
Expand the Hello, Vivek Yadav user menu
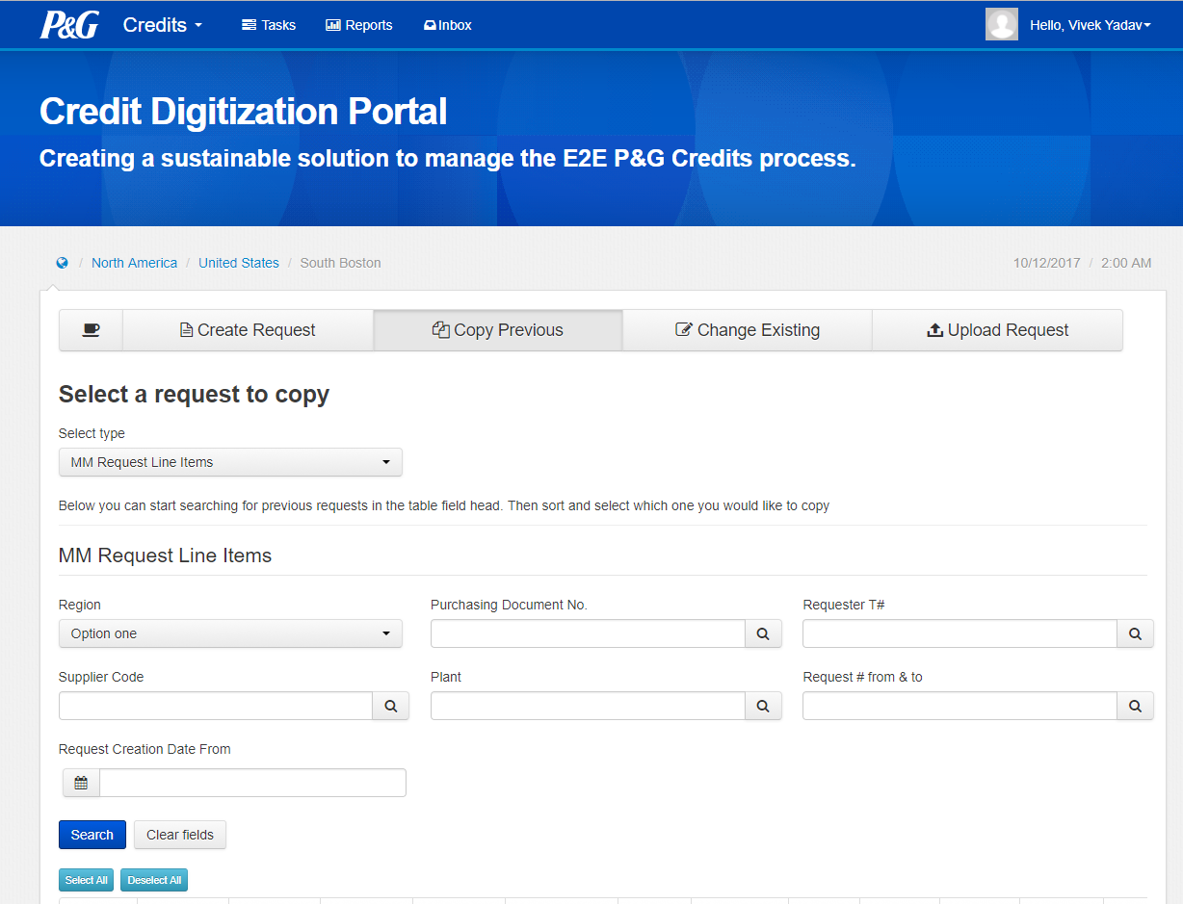coord(1091,25)
